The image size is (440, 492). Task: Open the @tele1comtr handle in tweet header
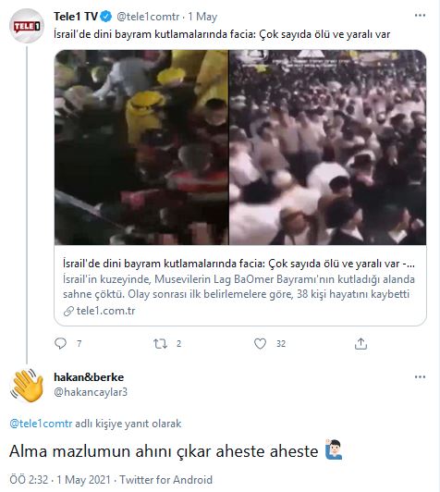click(x=148, y=17)
